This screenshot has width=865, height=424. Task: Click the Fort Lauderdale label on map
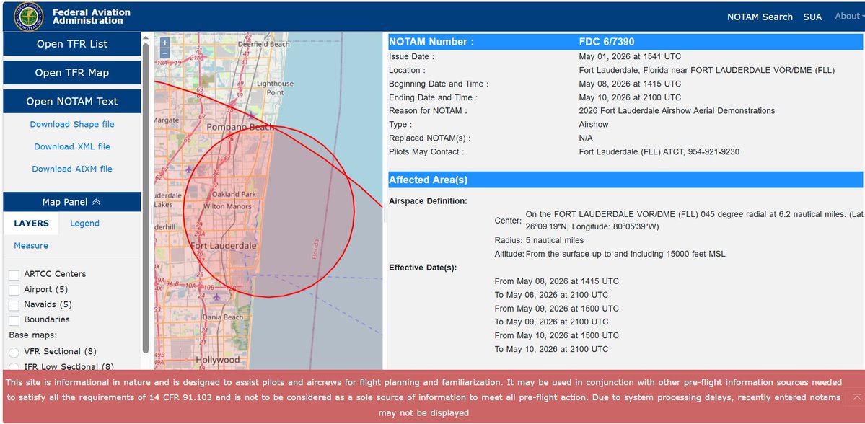224,245
